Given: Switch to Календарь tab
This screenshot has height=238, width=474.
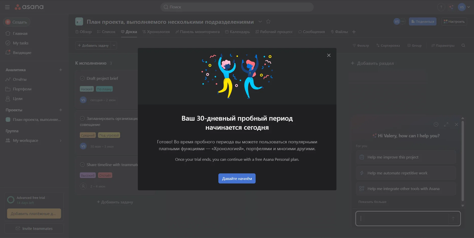Looking at the screenshot, I should (x=237, y=32).
